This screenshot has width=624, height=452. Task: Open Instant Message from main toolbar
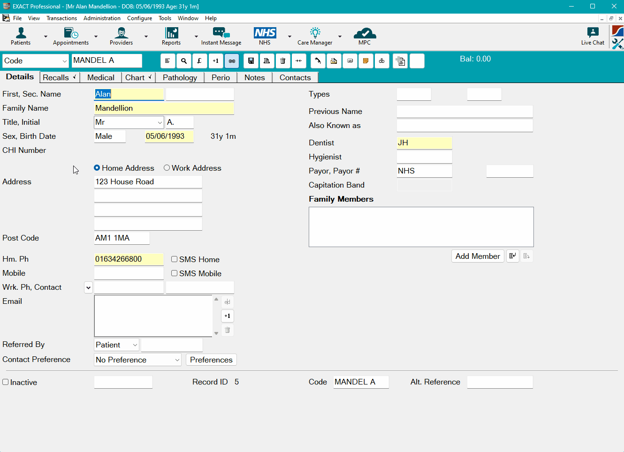click(x=221, y=36)
